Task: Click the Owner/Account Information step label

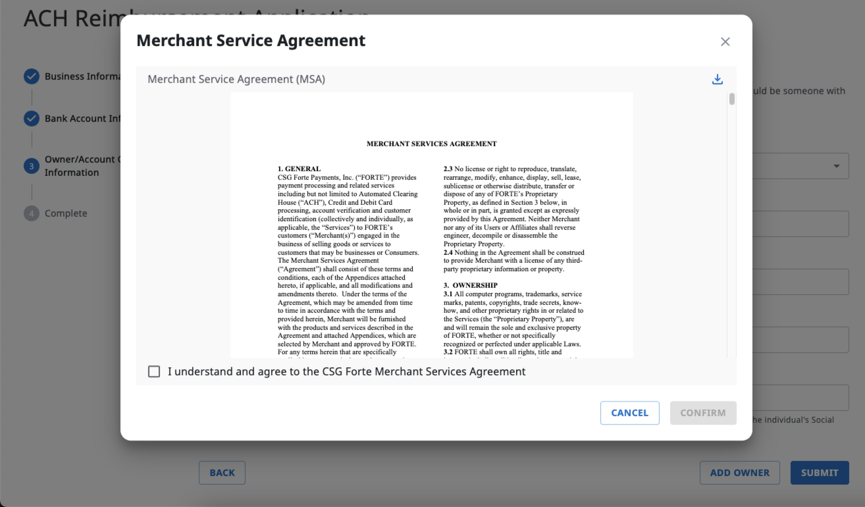Action: click(82, 166)
